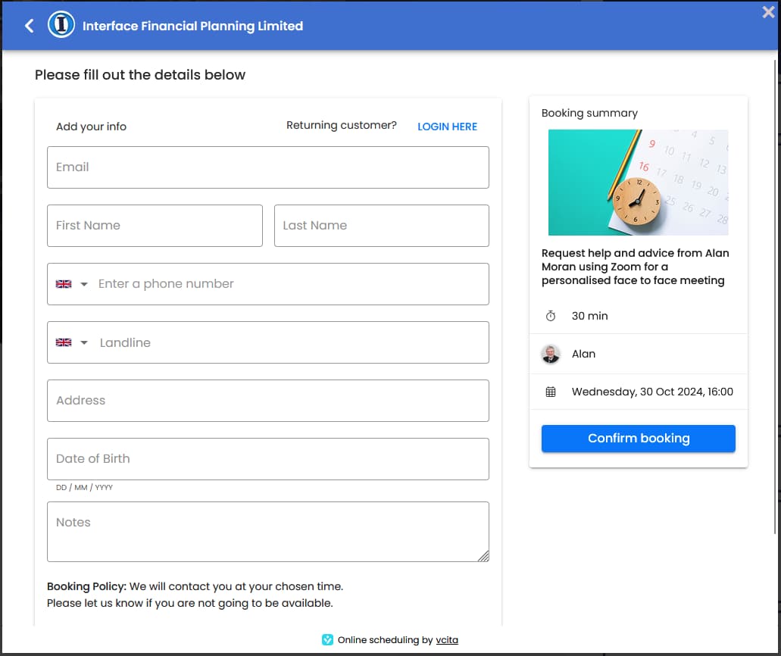Click the Interface Financial Planning logo

click(61, 26)
